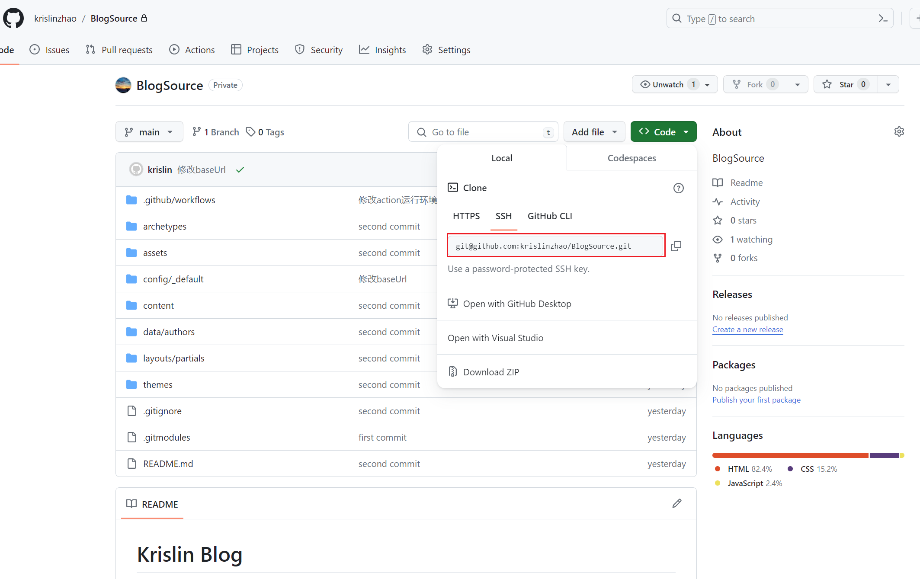Edit the README with pencil icon

tap(677, 503)
